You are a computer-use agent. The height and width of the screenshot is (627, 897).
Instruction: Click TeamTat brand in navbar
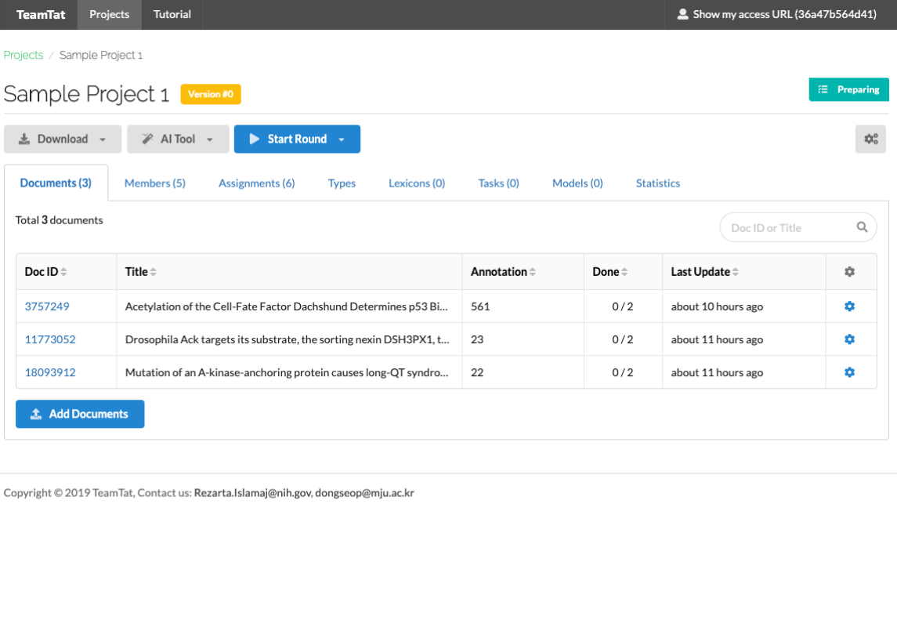point(41,14)
